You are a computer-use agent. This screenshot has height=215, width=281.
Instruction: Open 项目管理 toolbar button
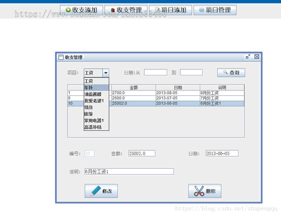pos(215,10)
